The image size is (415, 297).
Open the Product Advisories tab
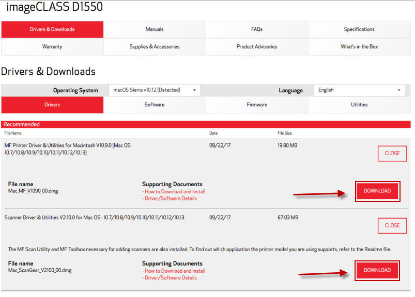257,47
